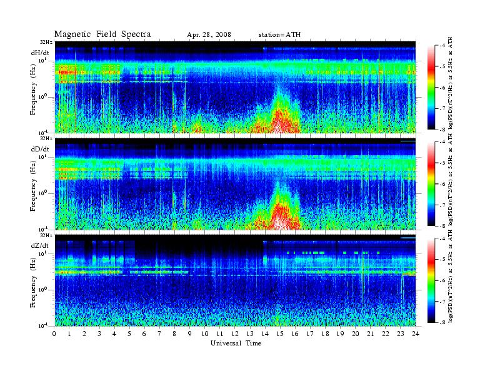Click the dZ/dt panel label

coord(40,245)
